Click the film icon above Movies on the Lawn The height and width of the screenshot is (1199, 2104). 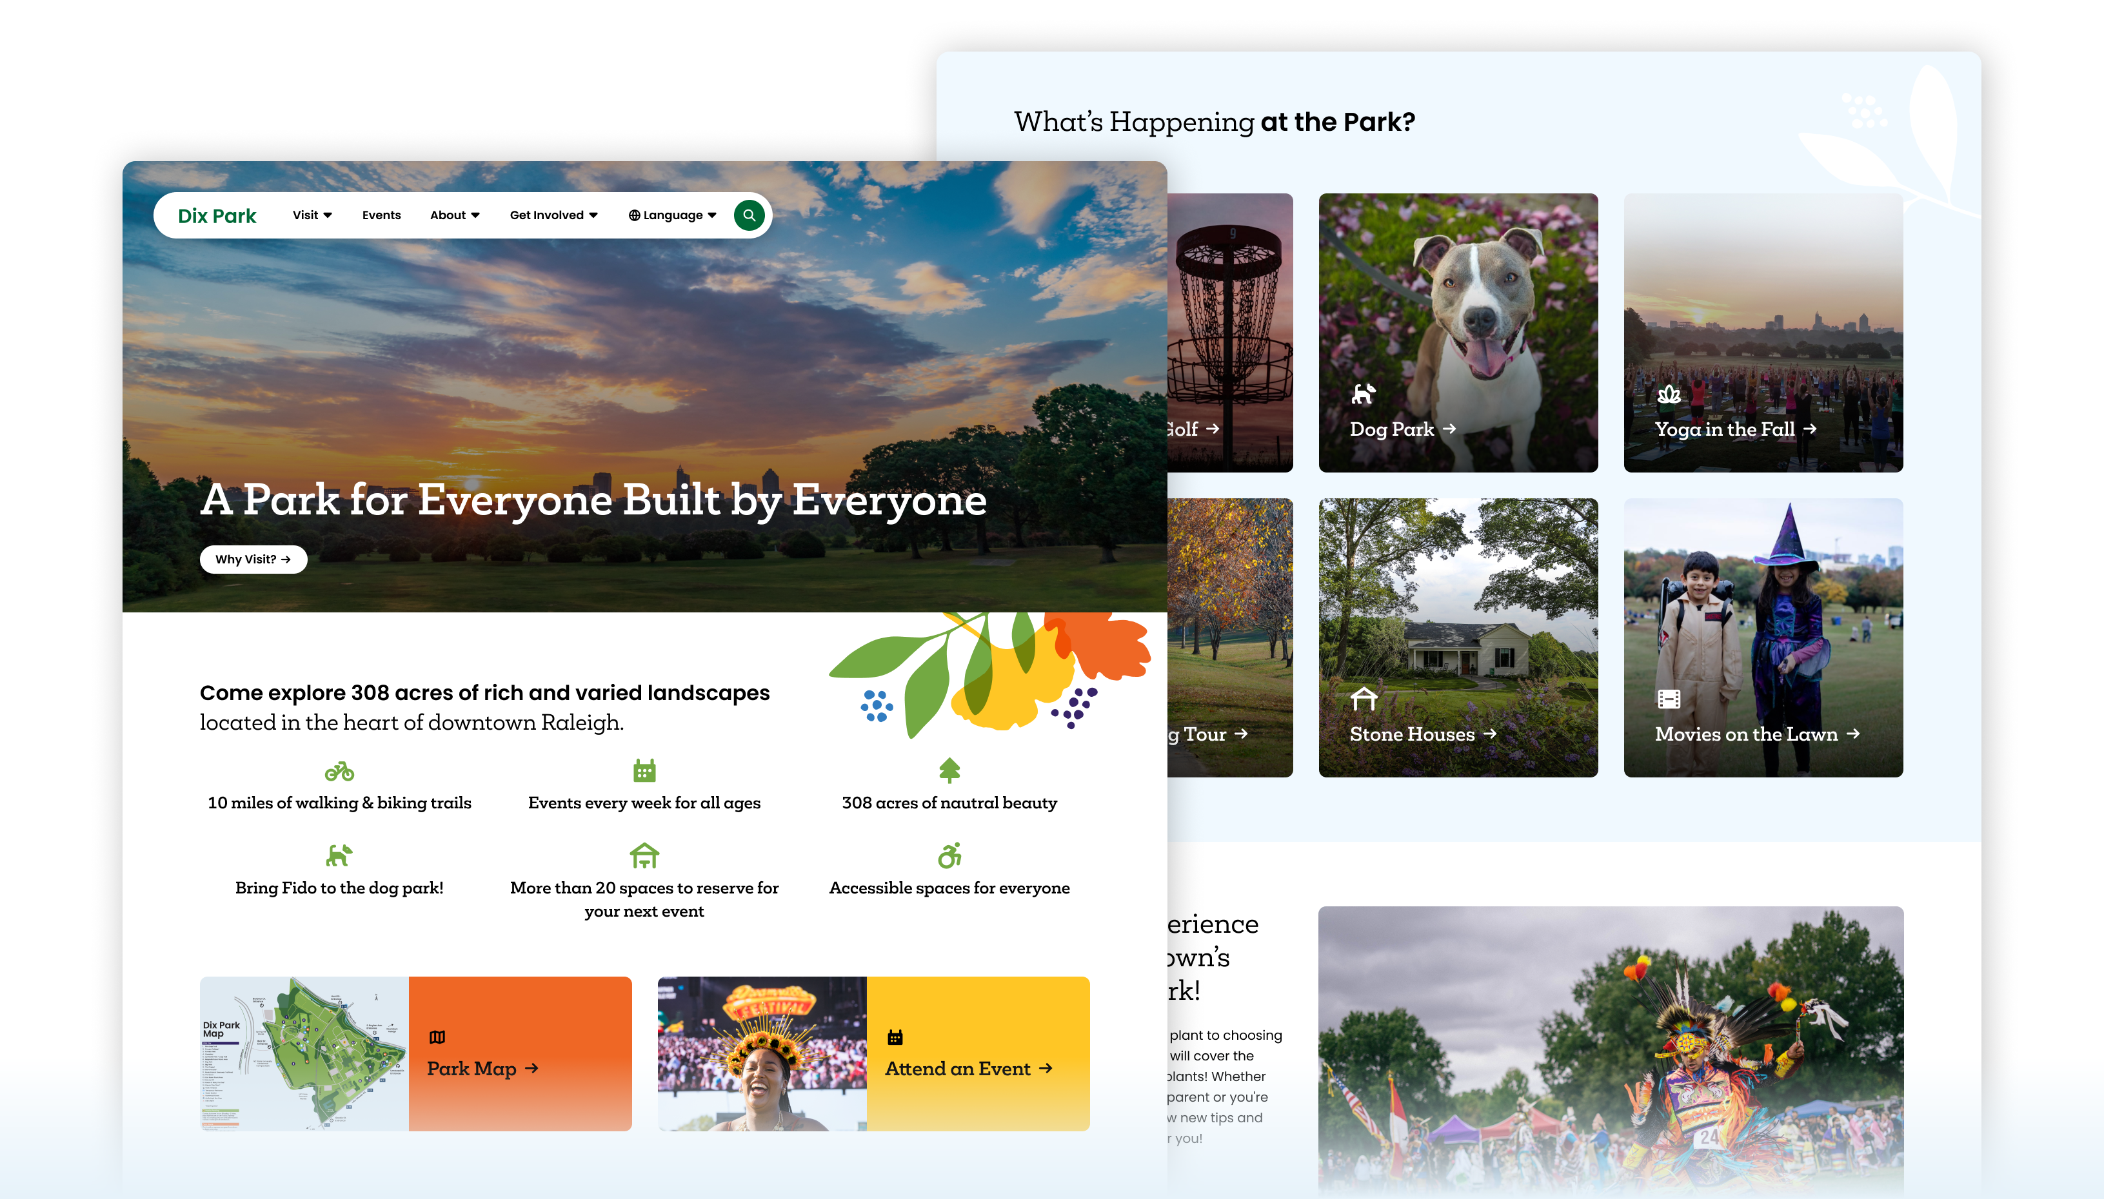[x=1668, y=699]
